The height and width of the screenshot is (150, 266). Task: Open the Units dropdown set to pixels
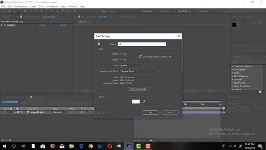133,65
